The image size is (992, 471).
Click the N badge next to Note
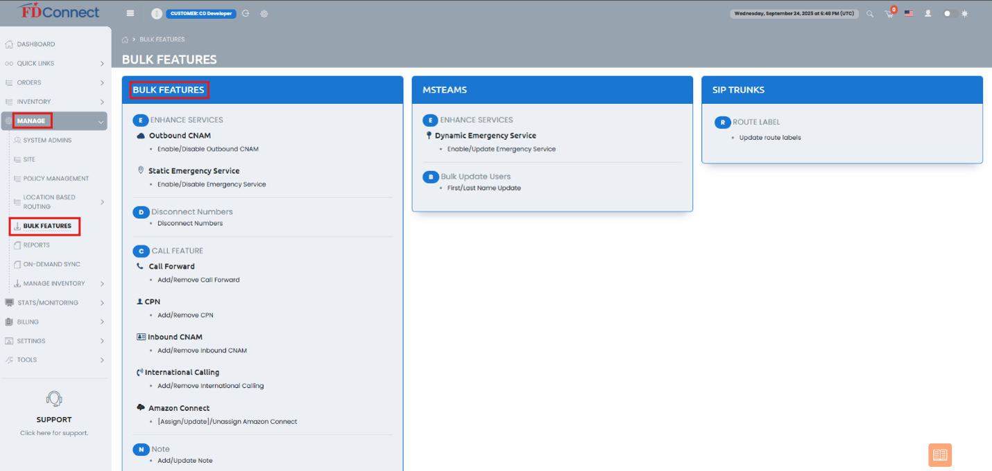tap(141, 450)
